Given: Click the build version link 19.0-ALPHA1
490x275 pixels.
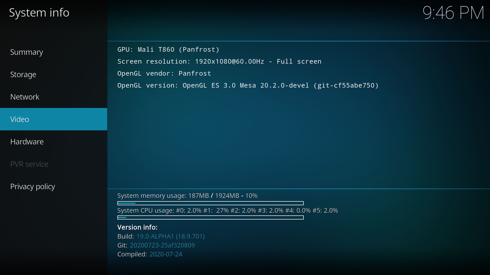Looking at the screenshot, I should (170, 236).
